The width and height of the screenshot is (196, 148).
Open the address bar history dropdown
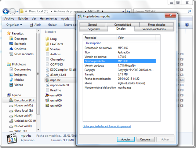123,11
